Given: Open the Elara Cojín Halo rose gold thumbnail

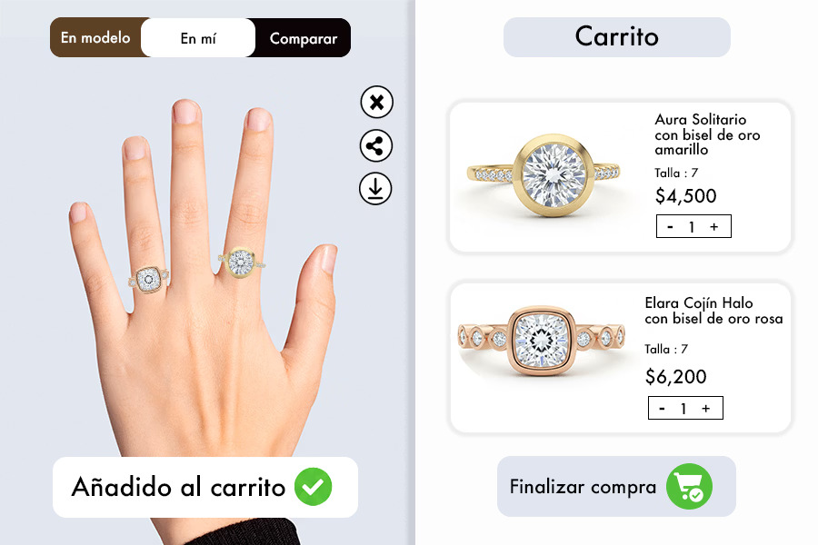Looking at the screenshot, I should [x=541, y=341].
